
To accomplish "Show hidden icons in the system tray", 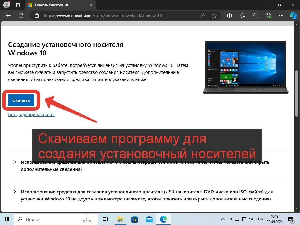I will coord(223,219).
